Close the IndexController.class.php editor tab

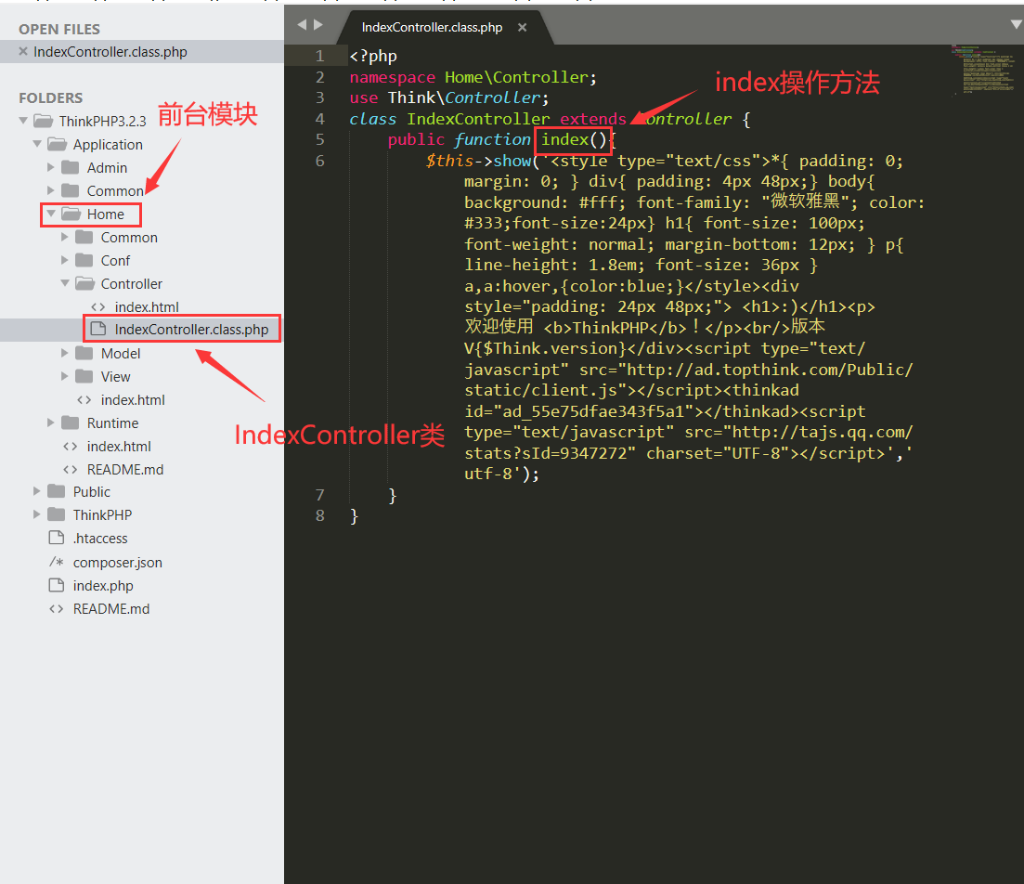[522, 28]
